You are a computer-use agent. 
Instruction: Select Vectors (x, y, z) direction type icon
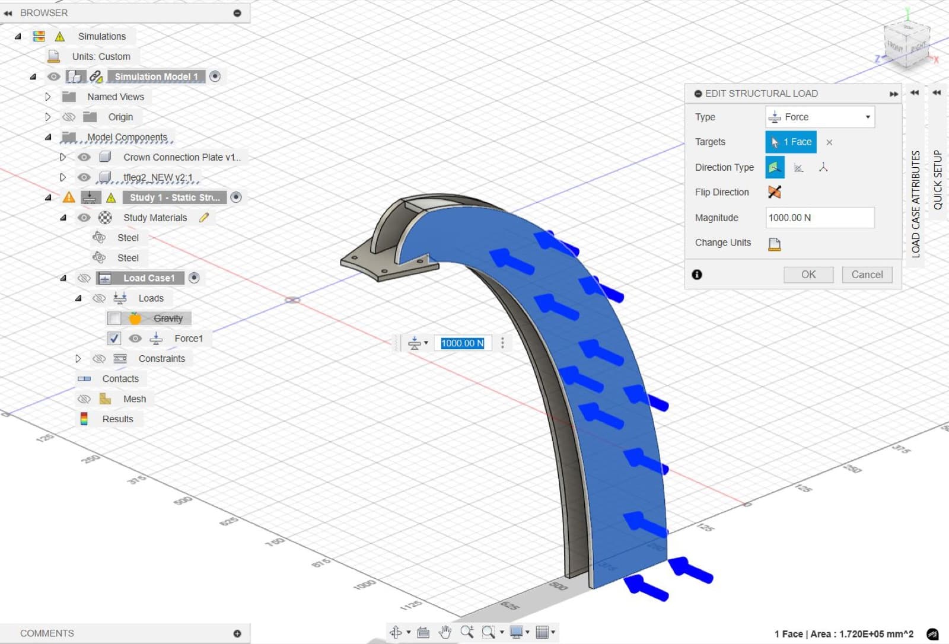point(823,167)
